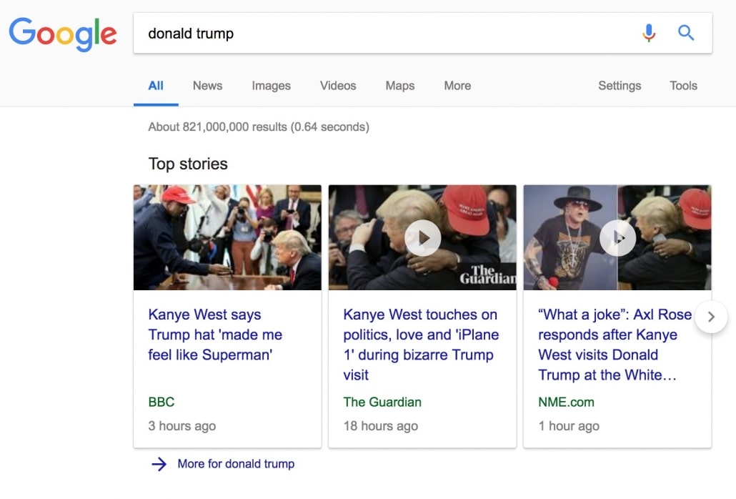Open 'made me feel like Superman' headline

pos(216,335)
